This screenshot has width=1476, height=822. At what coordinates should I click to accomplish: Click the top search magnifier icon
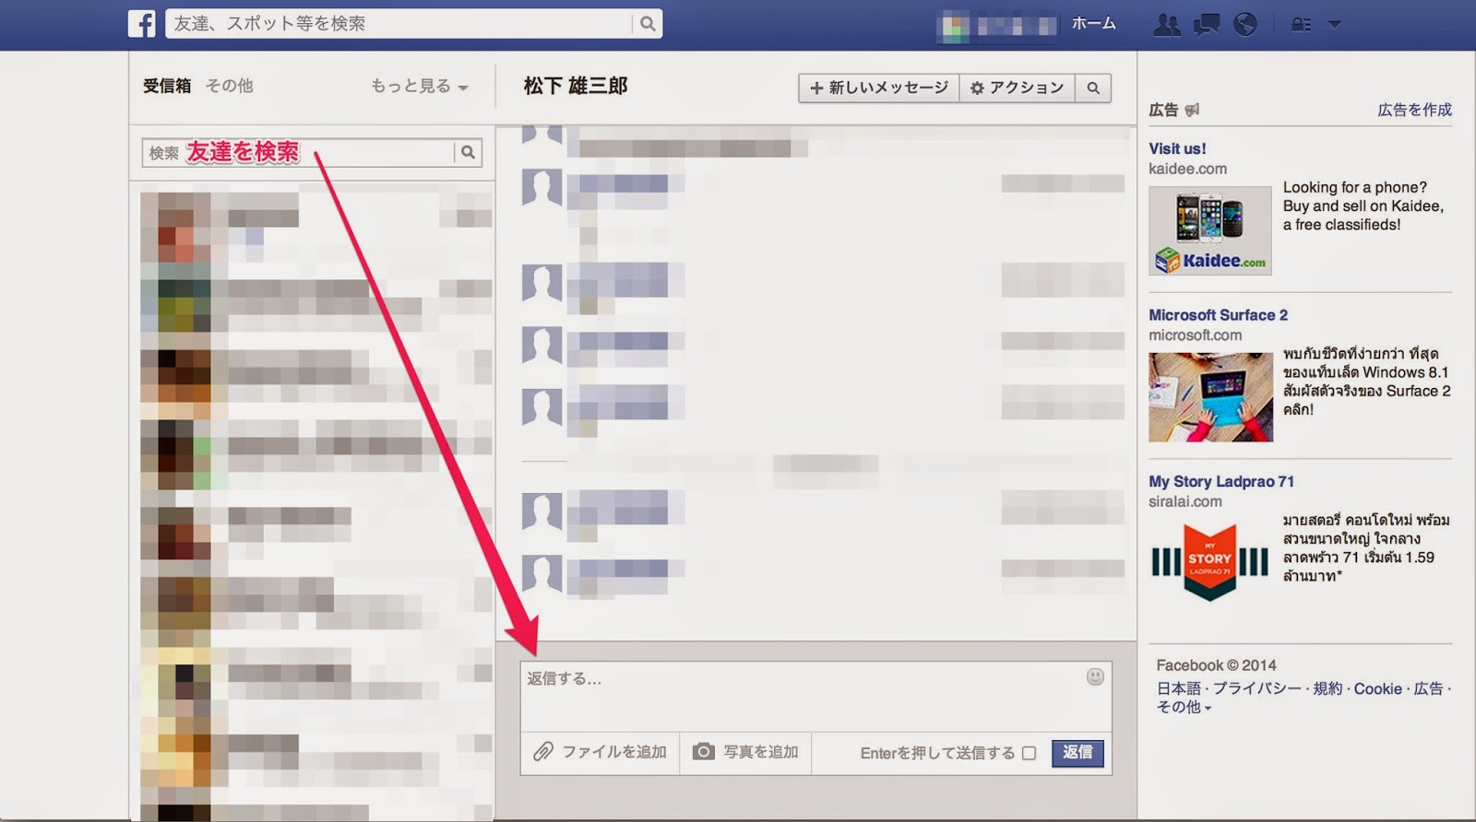tap(648, 24)
